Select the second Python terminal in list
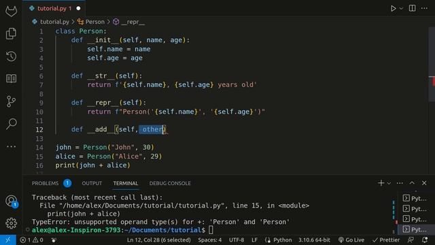Image resolution: width=435 pixels, height=245 pixels. tap(415, 209)
